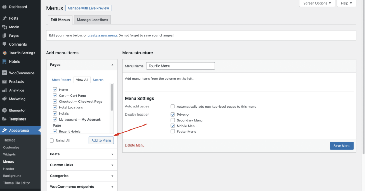Click the Analytics bar chart icon
This screenshot has height=191, width=365.
[5, 90]
